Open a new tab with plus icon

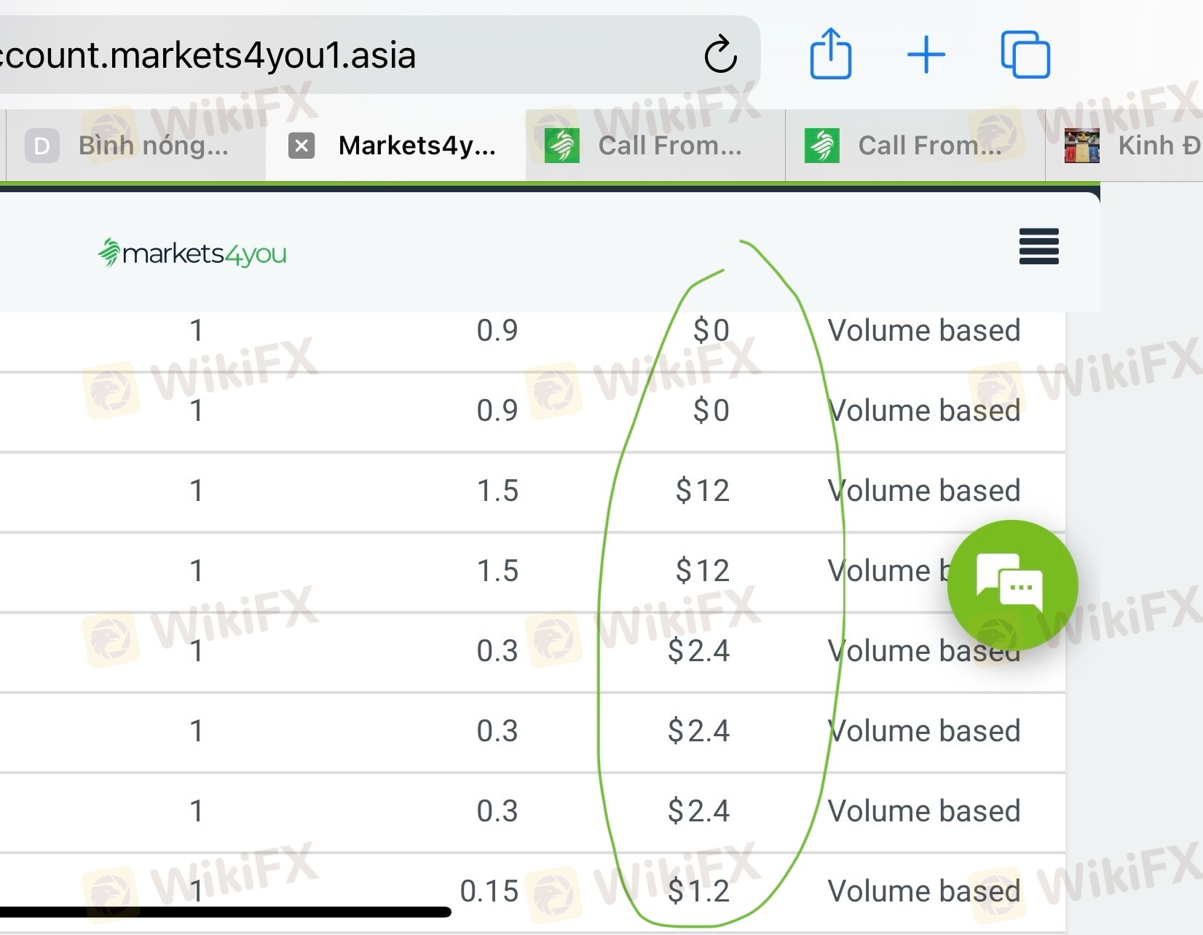pos(926,55)
